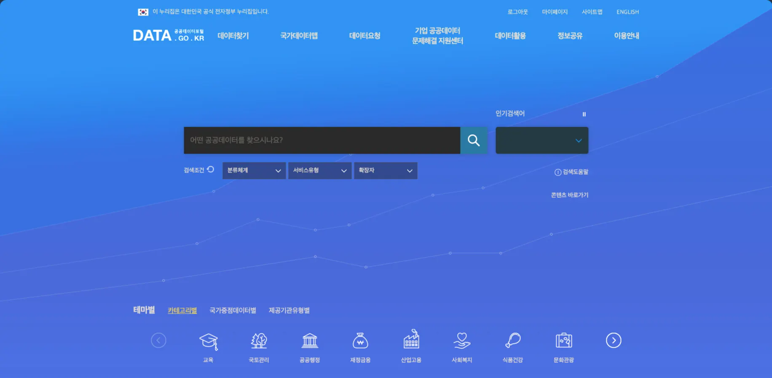The image size is (772, 378).
Task: Open the 정보공유 menu
Action: pos(570,36)
